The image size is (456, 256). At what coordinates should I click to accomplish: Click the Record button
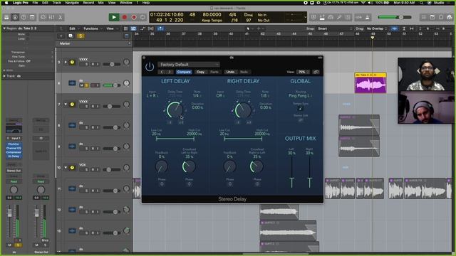click(x=125, y=17)
